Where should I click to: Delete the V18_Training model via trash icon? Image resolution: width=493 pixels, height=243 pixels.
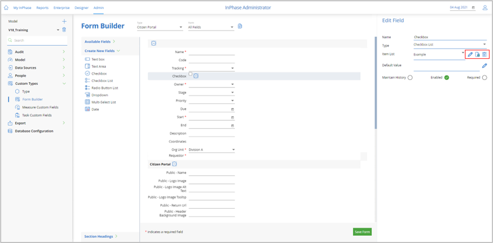click(x=64, y=30)
